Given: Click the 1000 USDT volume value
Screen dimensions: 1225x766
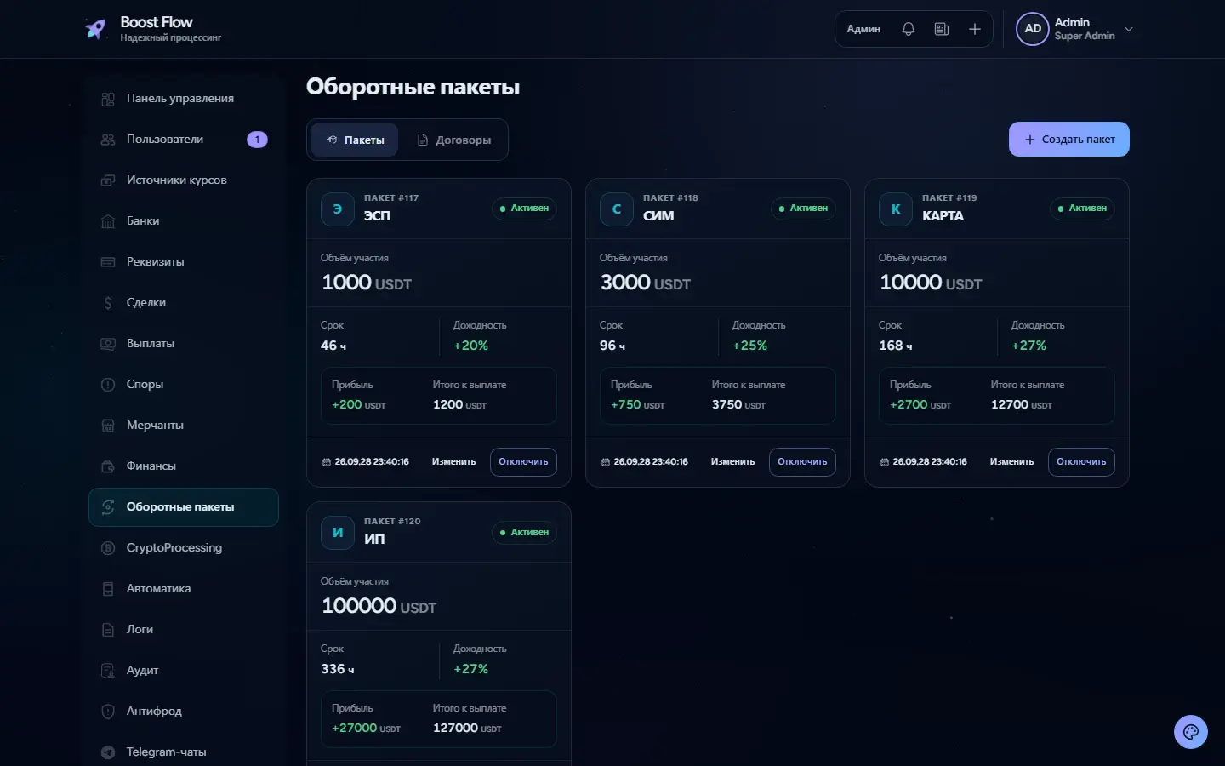Looking at the screenshot, I should 367,283.
